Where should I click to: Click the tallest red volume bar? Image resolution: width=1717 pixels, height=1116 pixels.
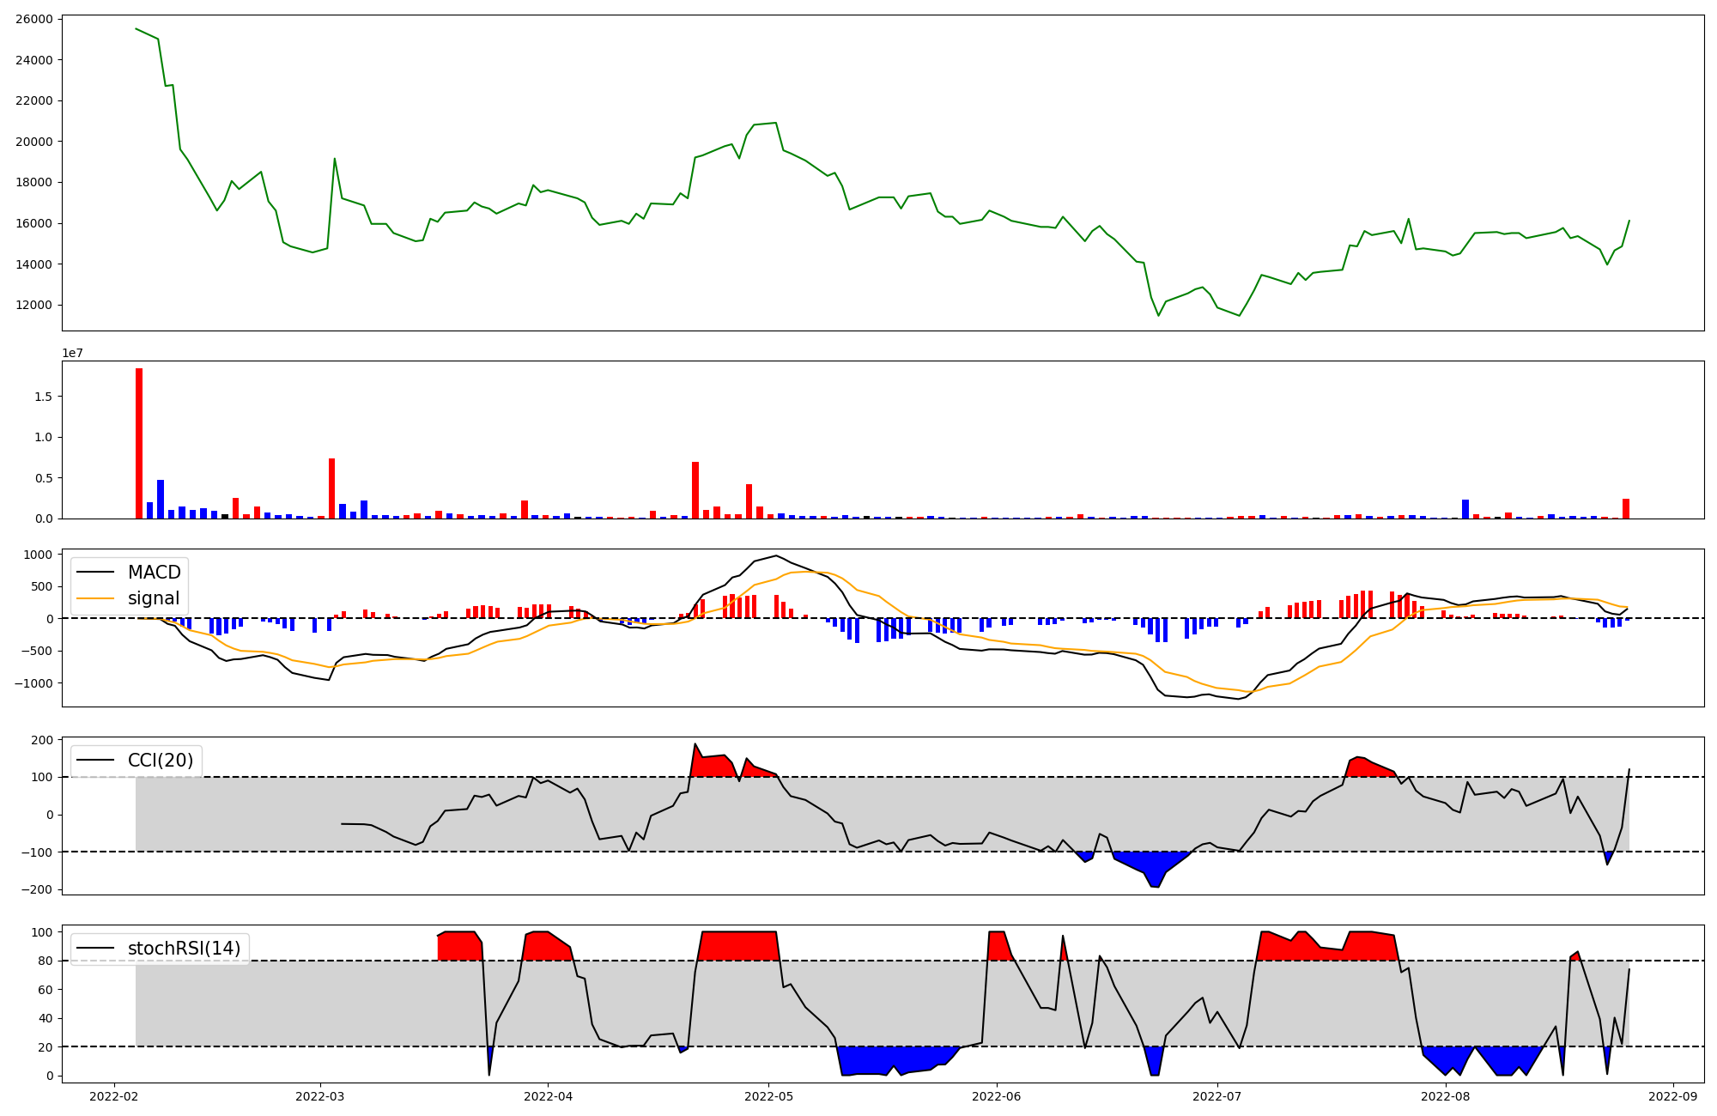[139, 443]
